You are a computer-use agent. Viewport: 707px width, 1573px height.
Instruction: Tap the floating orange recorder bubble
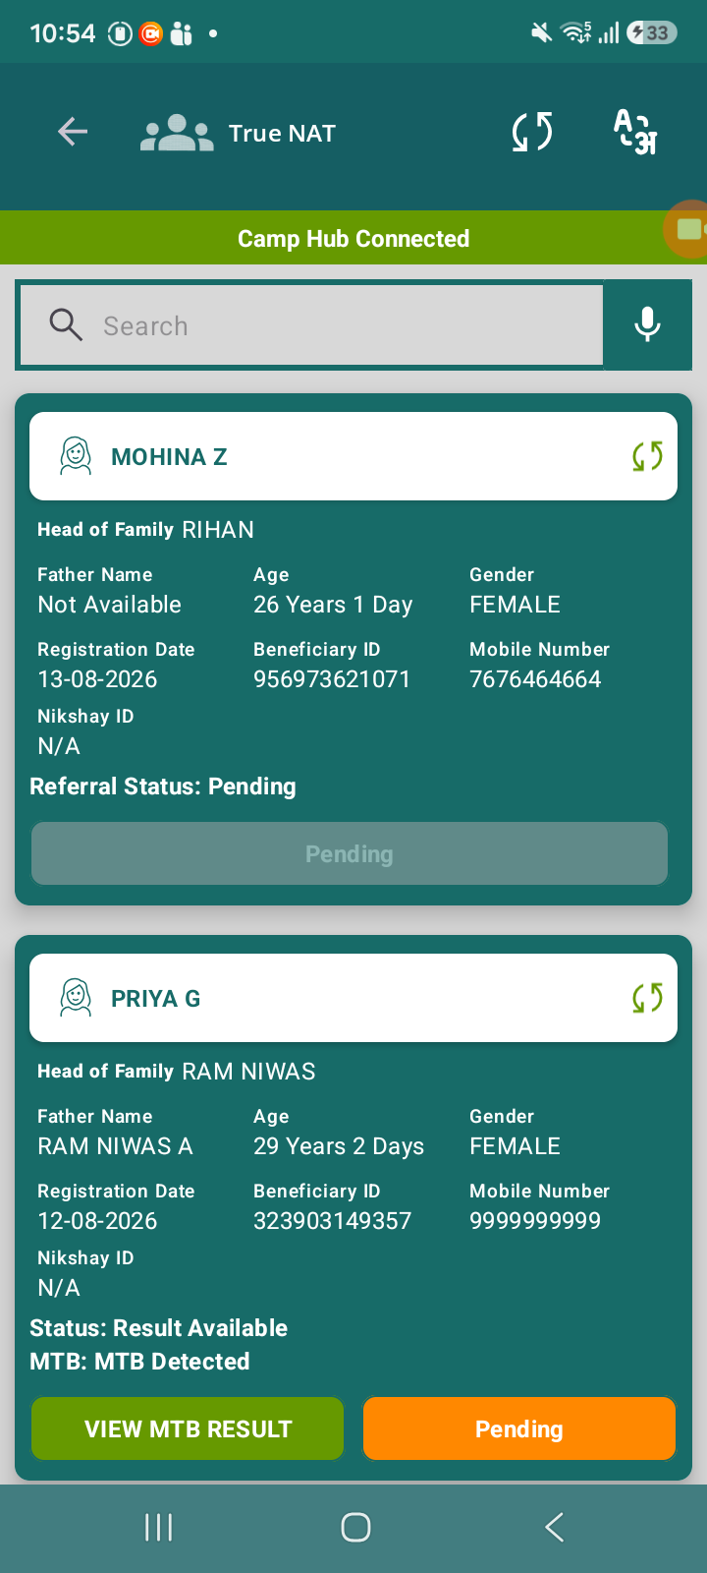click(687, 229)
